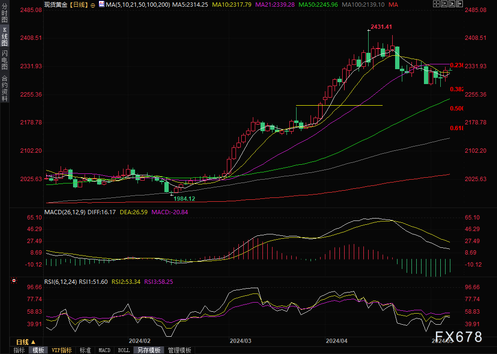Select the 模板 bottom tab
Screen dimensions: 497x354
38,350
